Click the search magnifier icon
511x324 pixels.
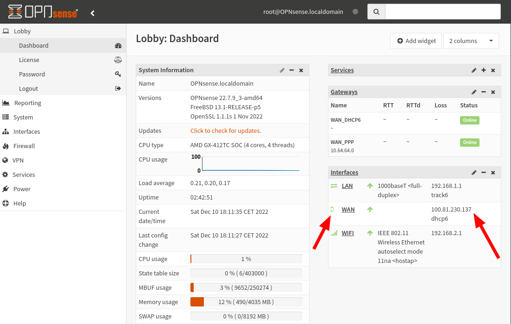(376, 12)
